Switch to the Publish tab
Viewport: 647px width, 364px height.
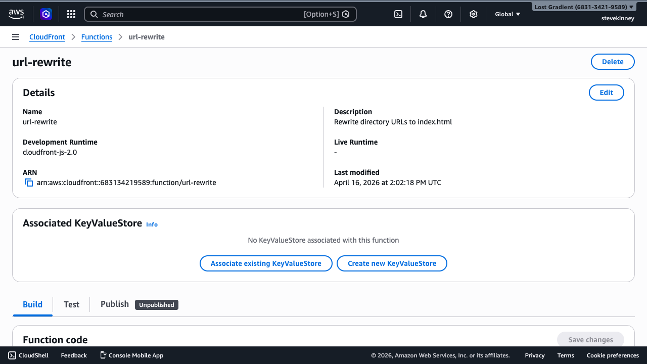tap(115, 304)
